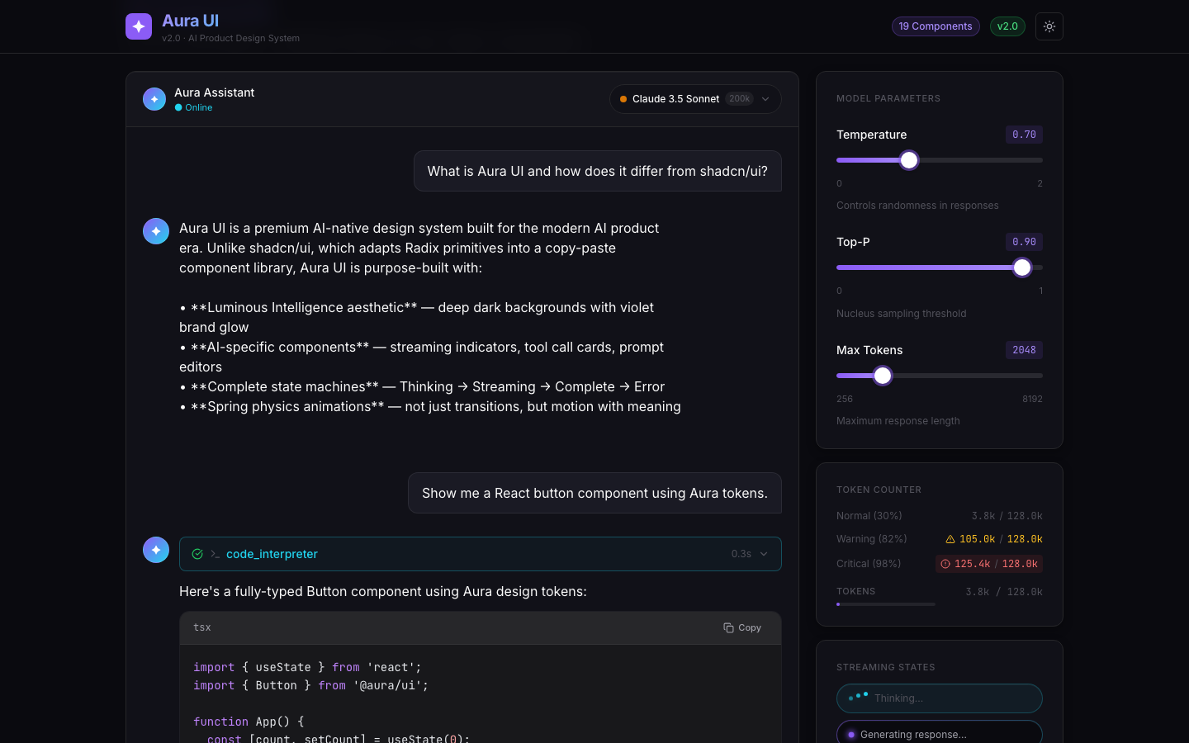Click the v2.0 badge in the header
1189x743 pixels.
[x=1007, y=26]
